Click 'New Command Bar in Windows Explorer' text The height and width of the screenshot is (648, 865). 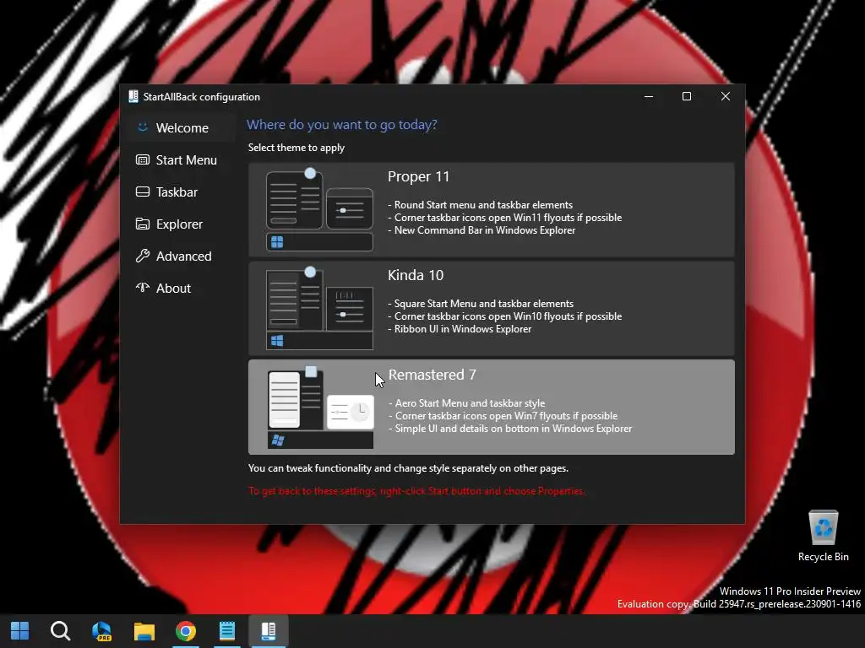(x=481, y=230)
